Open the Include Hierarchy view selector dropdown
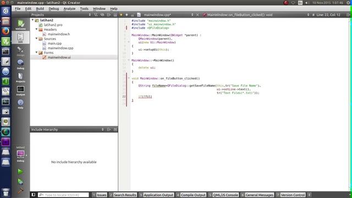 pyautogui.click(x=103, y=130)
